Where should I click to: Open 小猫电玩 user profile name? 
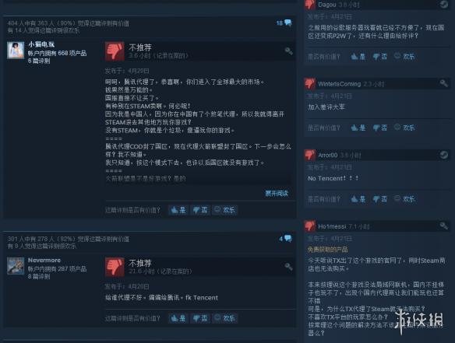tap(41, 44)
